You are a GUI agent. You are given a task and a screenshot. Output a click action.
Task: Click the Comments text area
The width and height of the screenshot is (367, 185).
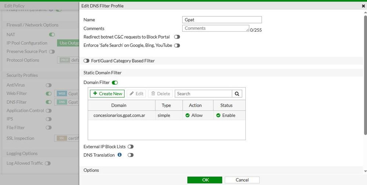pos(216,28)
